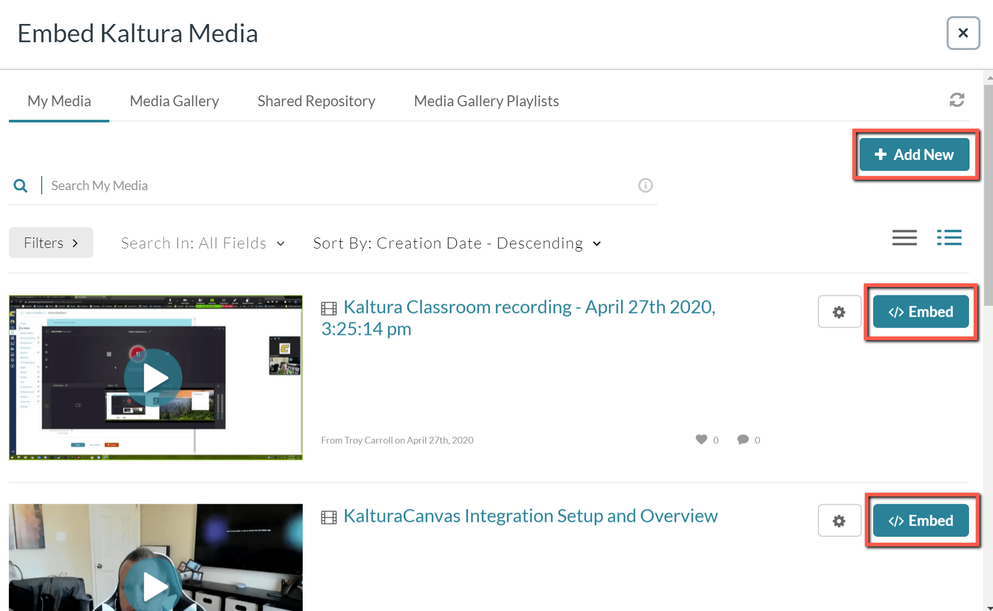This screenshot has height=611, width=993.
Task: Switch to the collapsed list view
Action: tap(904, 238)
